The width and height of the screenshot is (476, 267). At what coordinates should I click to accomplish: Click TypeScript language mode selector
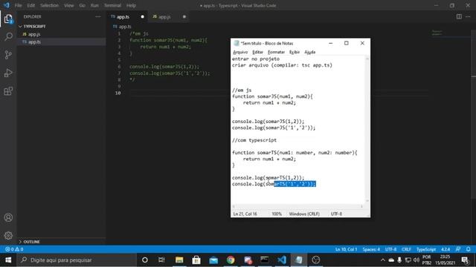[x=426, y=249]
